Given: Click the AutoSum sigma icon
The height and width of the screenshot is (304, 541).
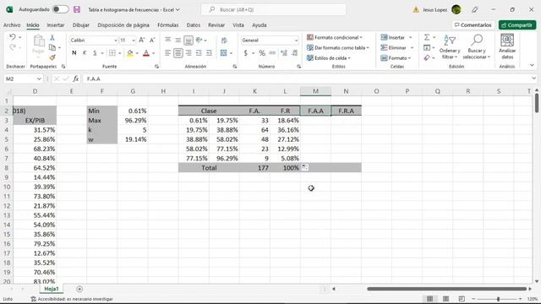Looking at the screenshot, I should [427, 37].
